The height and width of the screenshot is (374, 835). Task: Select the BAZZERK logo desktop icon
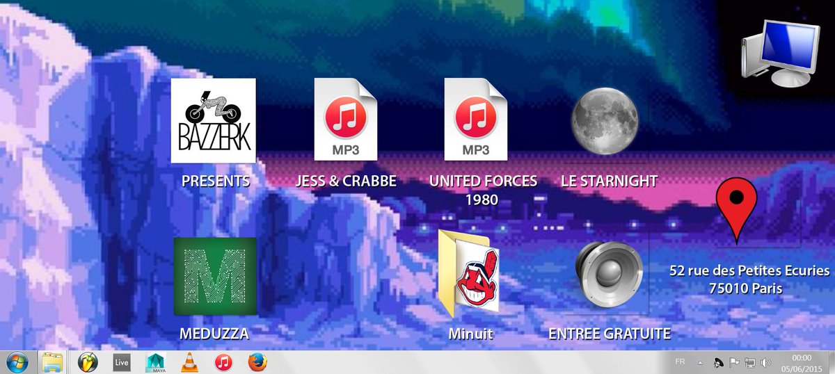pyautogui.click(x=214, y=121)
